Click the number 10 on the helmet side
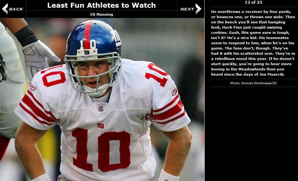This screenshot has width=298, height=181. pyautogui.click(x=116, y=37)
